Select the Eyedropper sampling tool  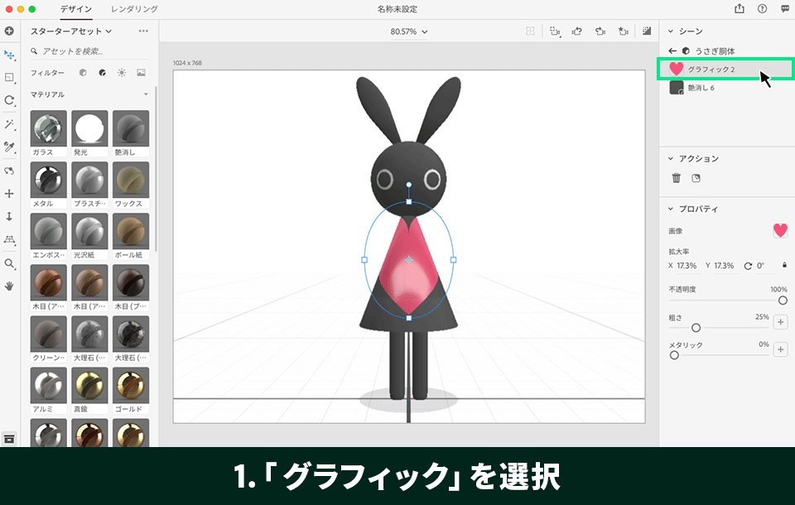[x=11, y=146]
